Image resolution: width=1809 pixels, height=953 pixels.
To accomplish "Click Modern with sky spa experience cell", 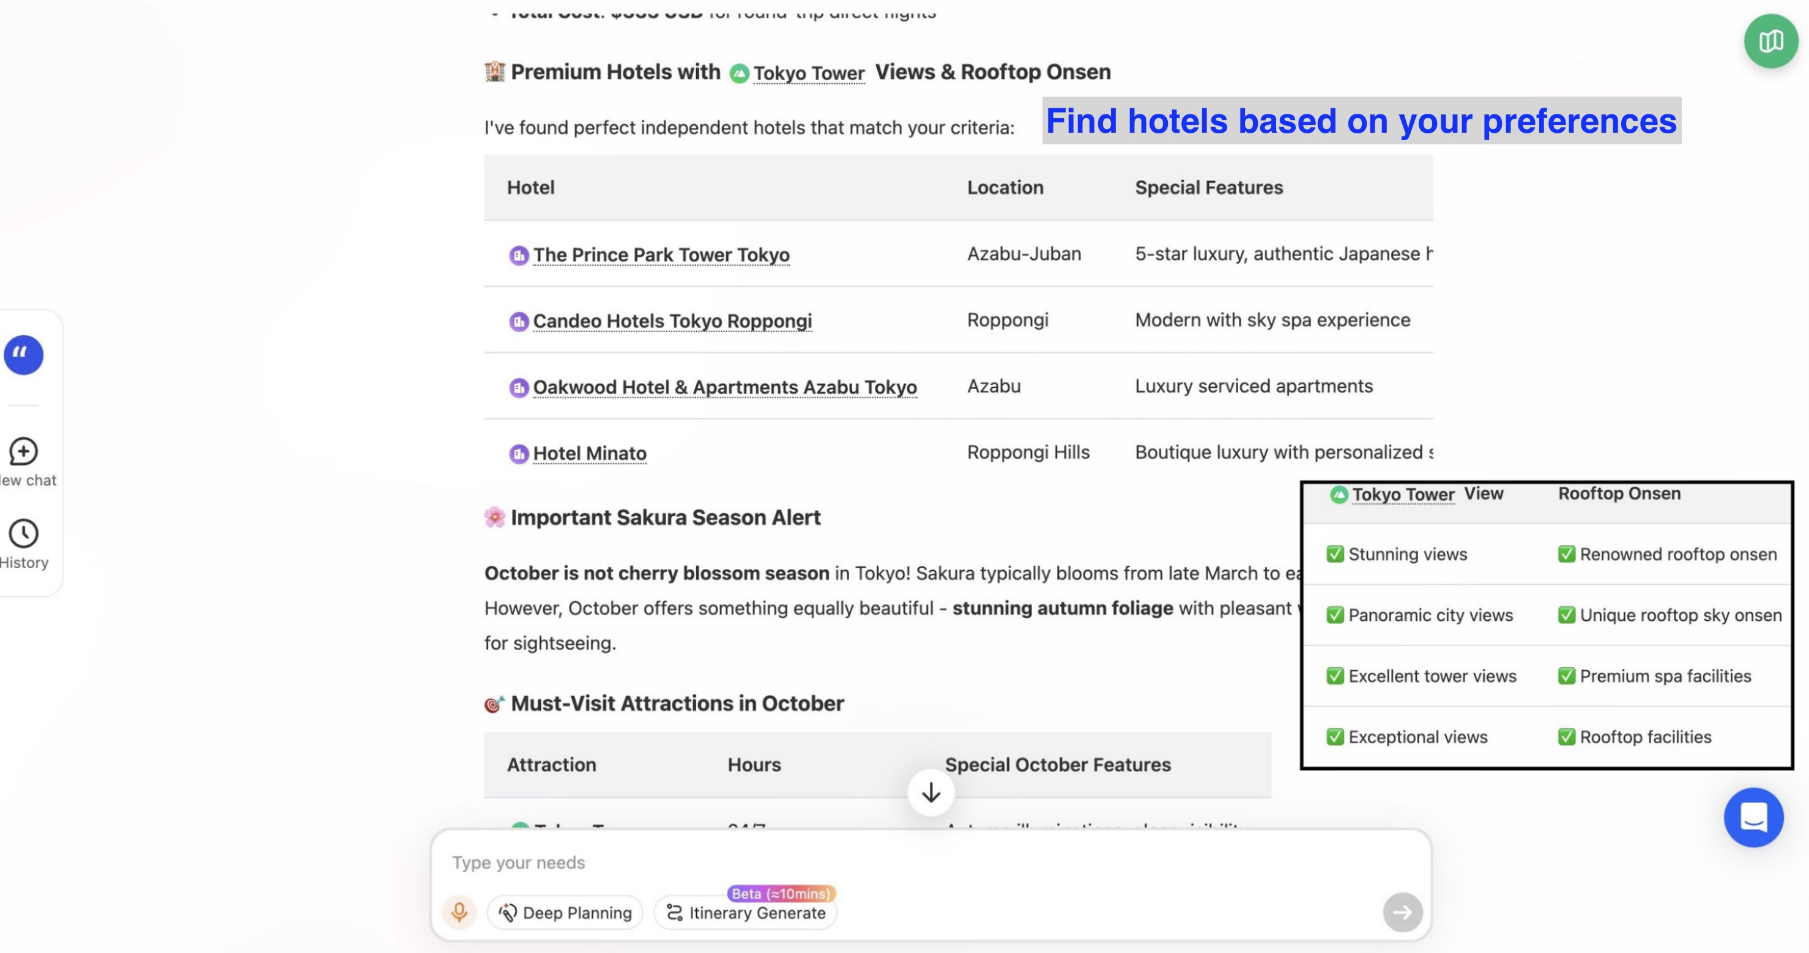I will (x=1272, y=321).
